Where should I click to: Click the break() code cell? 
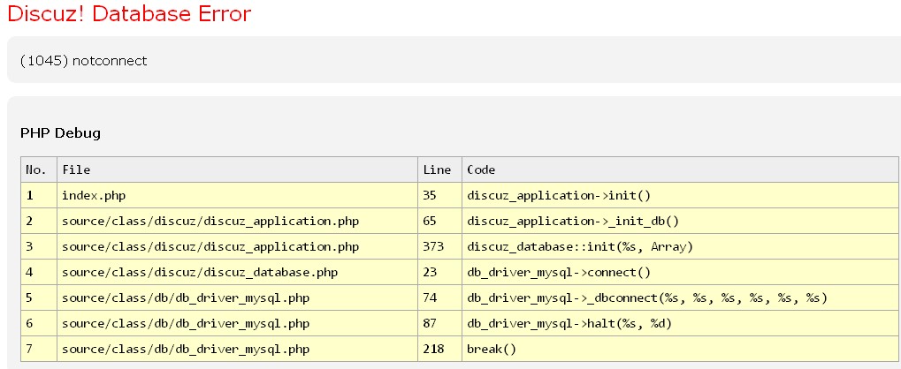coord(491,349)
